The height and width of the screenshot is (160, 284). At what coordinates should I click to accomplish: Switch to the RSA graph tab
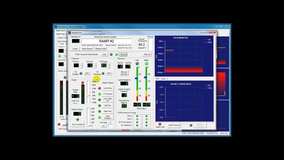(x=164, y=79)
